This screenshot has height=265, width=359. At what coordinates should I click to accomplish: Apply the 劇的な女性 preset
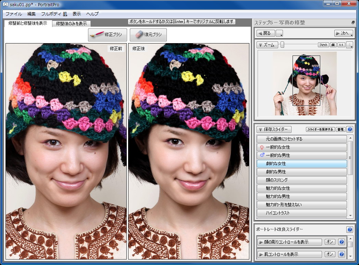tap(302, 164)
